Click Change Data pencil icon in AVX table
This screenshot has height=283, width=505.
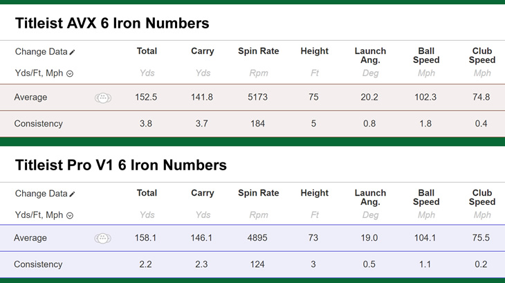click(72, 52)
